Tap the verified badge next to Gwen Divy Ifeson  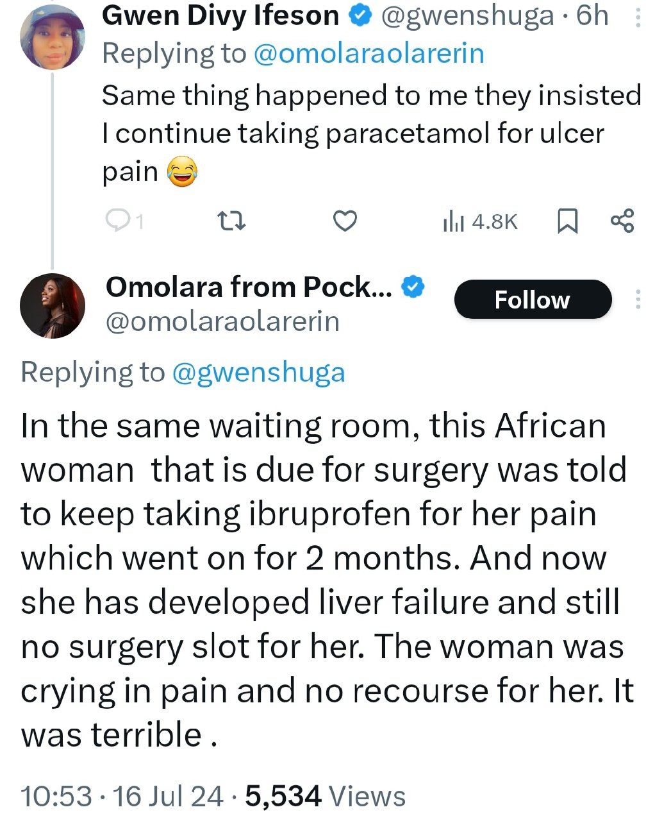361,16
